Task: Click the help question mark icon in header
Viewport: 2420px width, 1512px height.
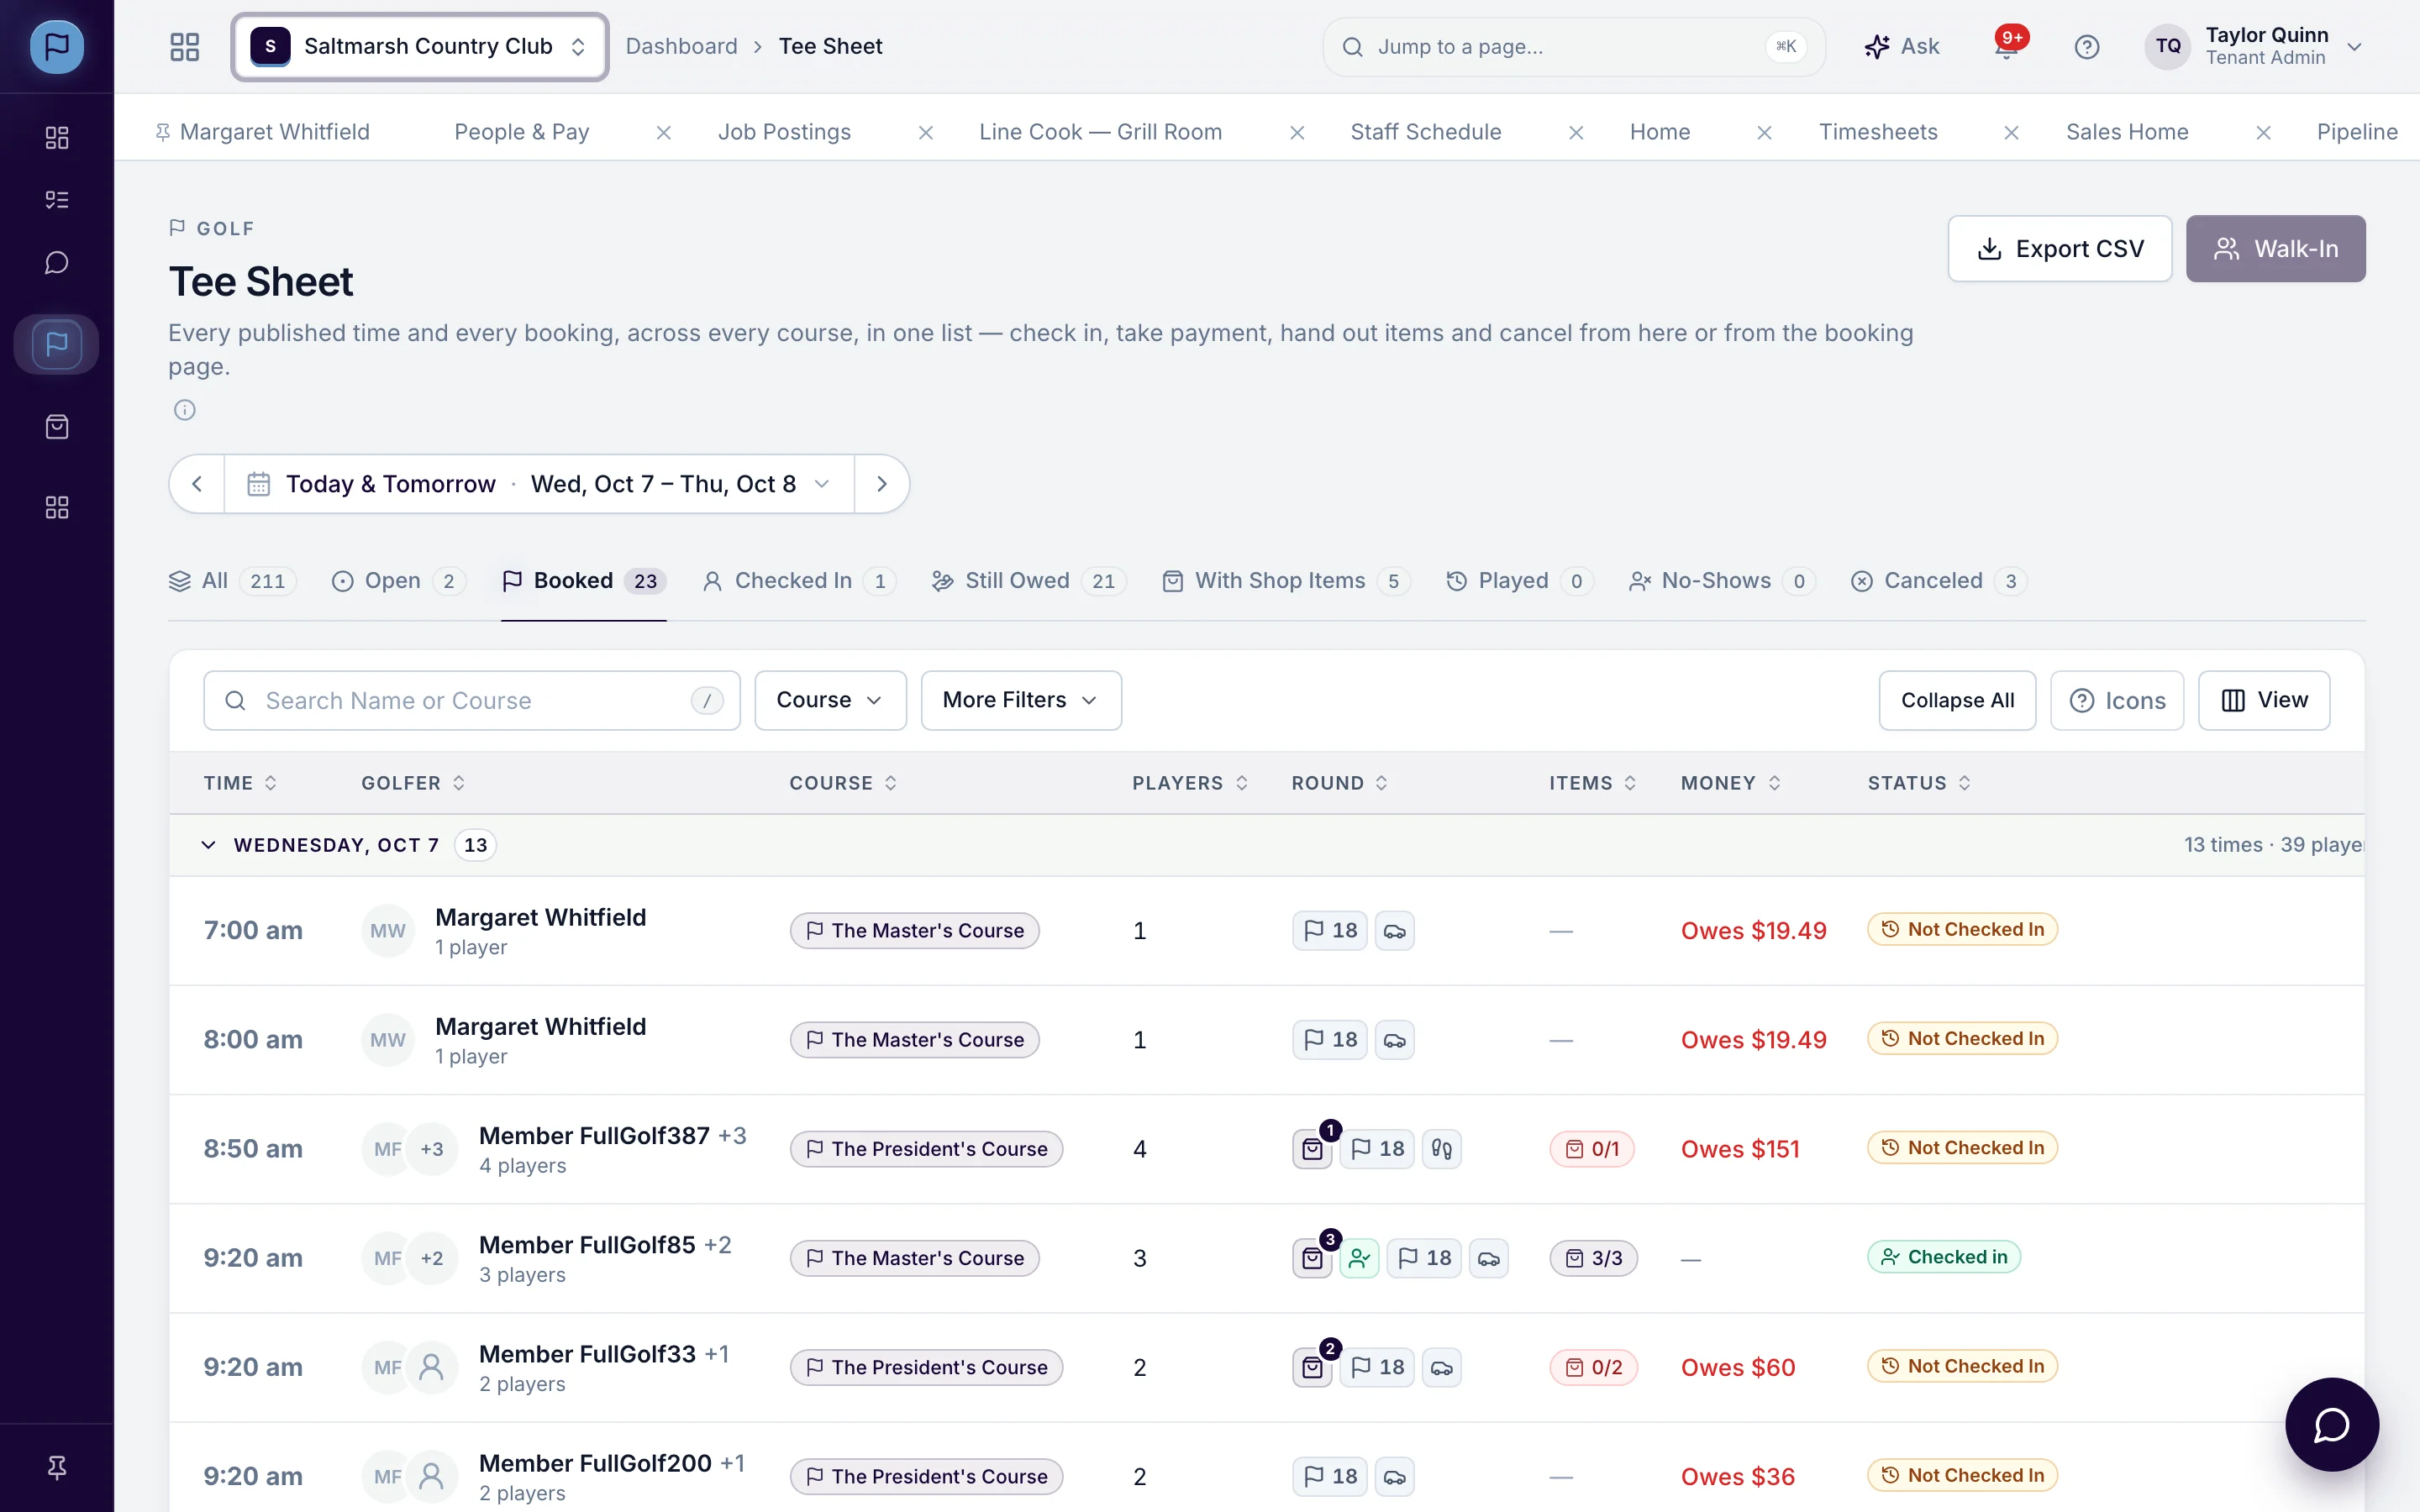Action: (2087, 46)
